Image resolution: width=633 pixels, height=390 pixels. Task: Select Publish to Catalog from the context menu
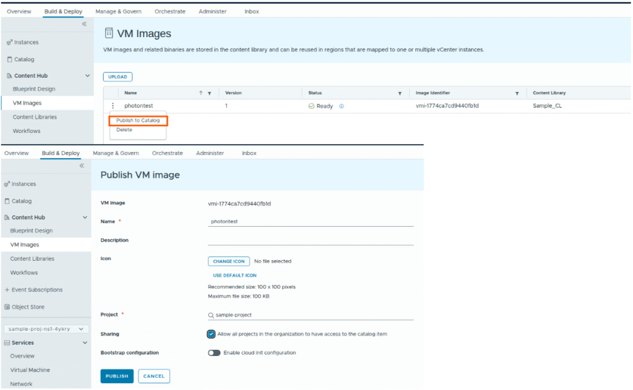138,121
